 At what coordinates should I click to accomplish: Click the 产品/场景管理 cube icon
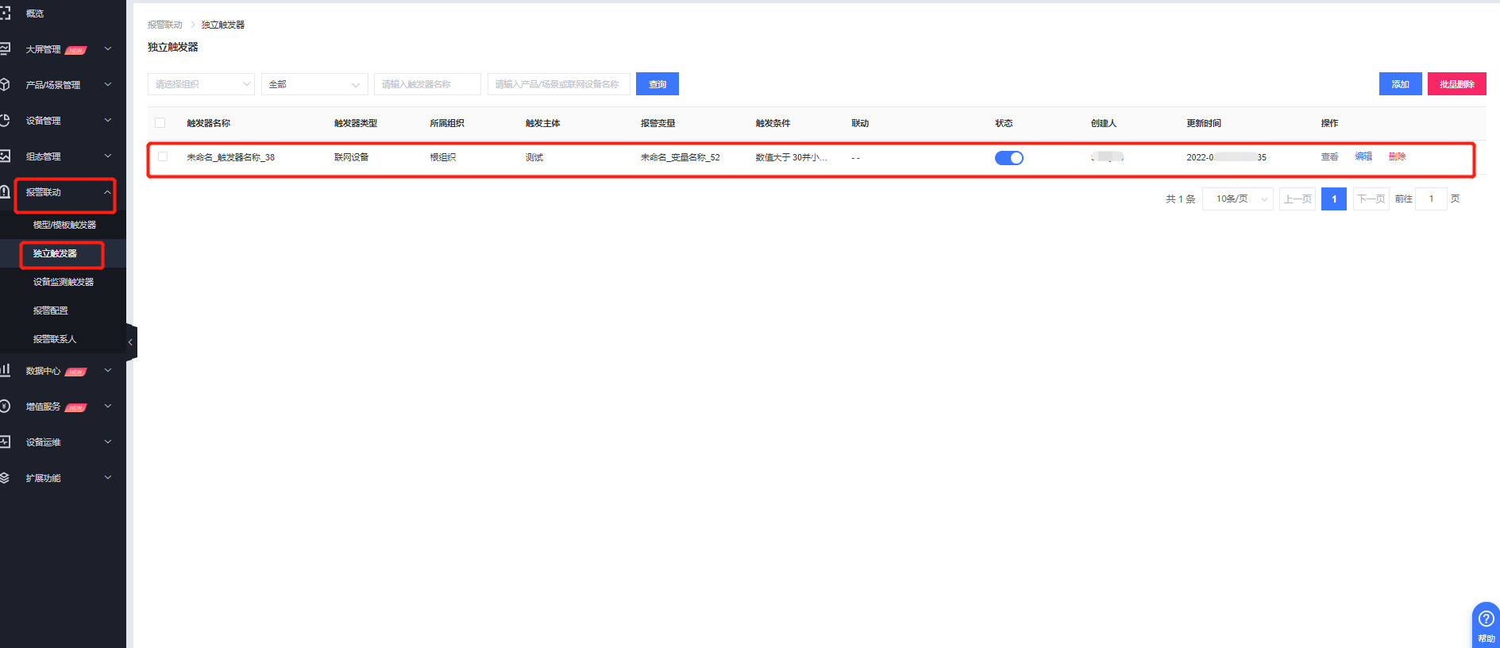[x=5, y=85]
